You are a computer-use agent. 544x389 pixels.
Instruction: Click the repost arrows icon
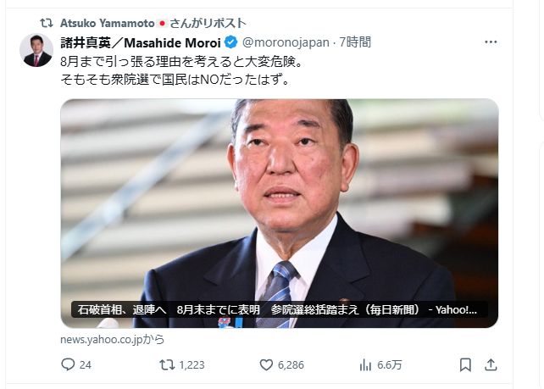point(167,364)
